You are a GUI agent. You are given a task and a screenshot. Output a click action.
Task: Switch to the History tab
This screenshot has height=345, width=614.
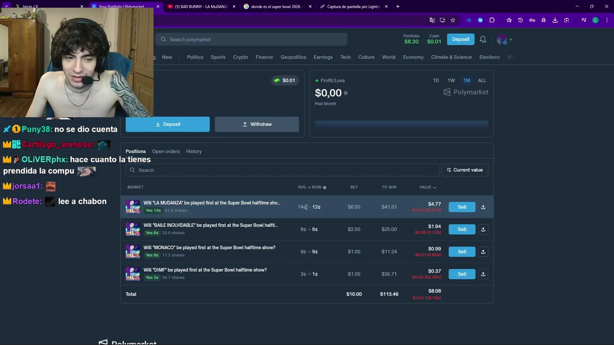(194, 151)
